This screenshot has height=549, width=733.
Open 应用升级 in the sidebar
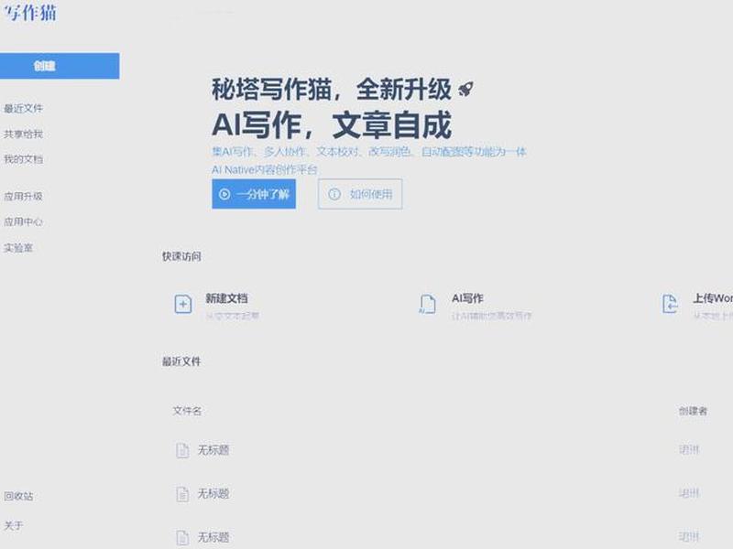coord(24,197)
